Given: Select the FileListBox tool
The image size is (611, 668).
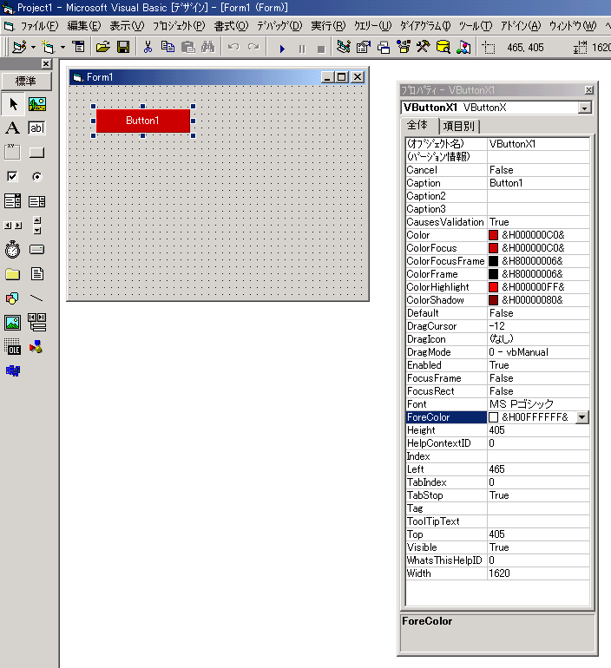Looking at the screenshot, I should point(37,274).
